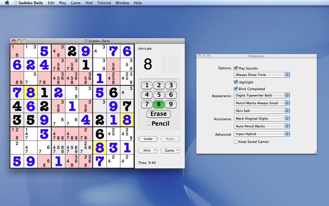Click the yellow 8 cell in row eight

pyautogui.click(x=100, y=147)
